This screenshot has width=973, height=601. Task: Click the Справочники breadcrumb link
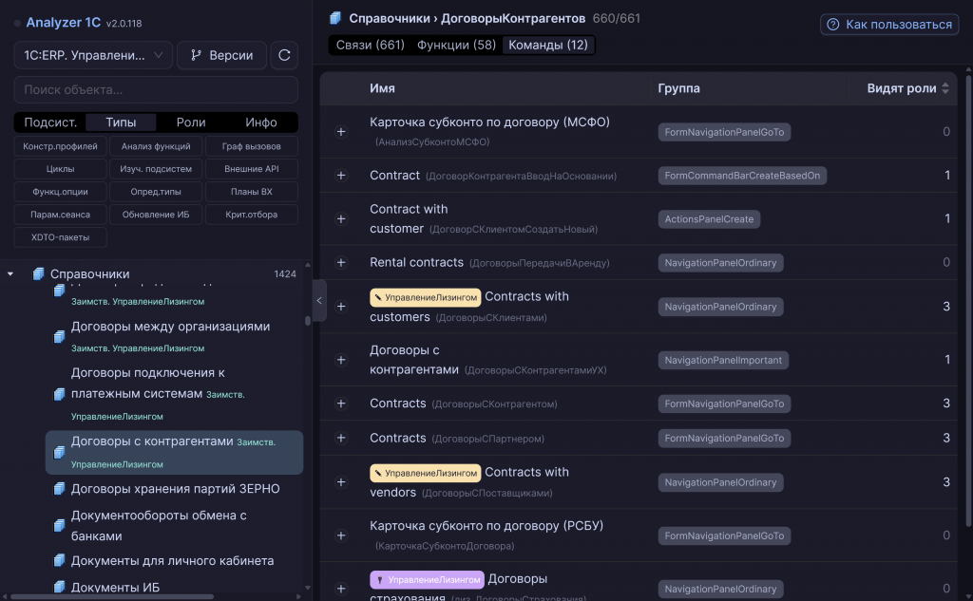388,19
